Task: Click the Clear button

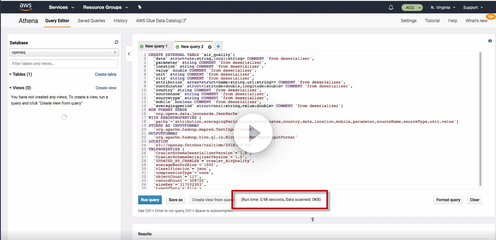Action: coord(475,200)
